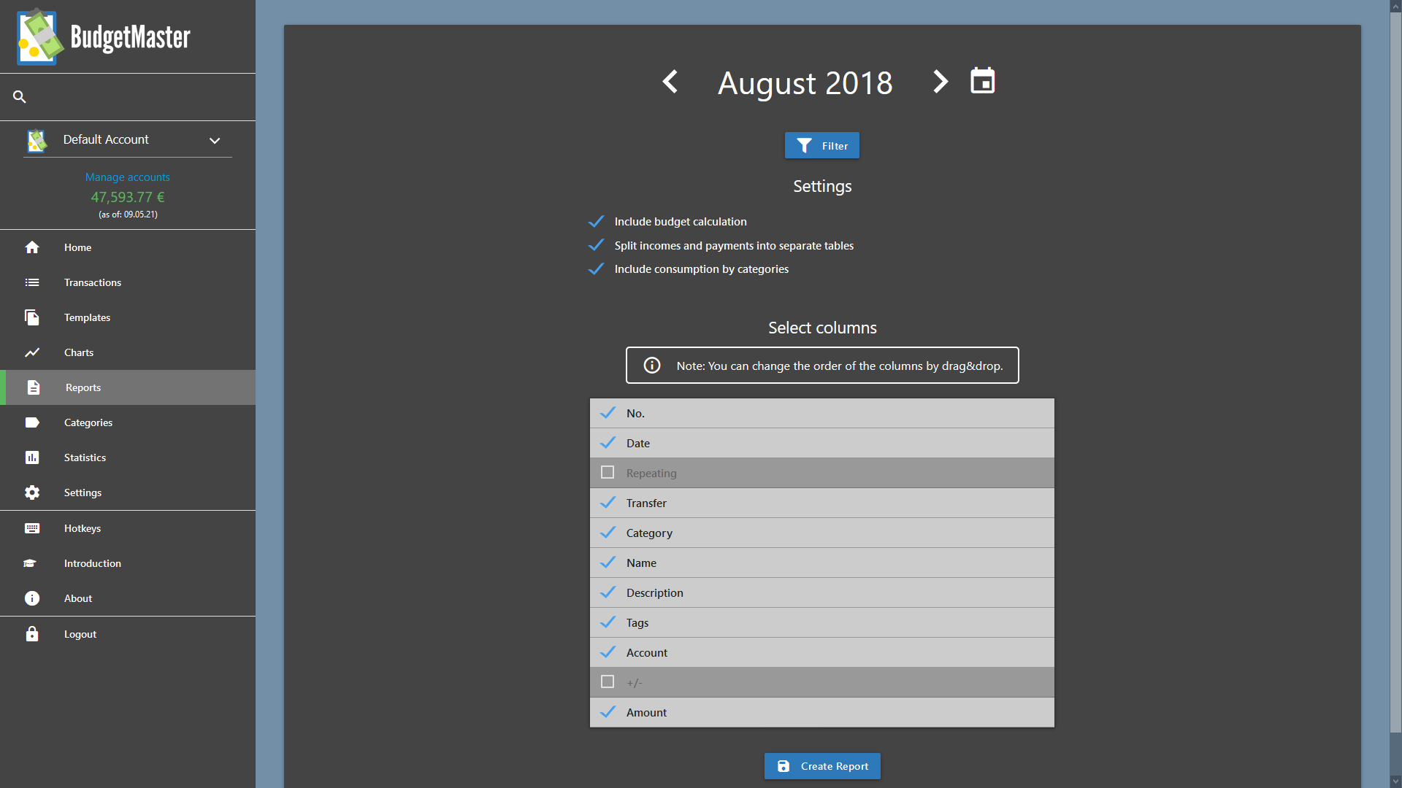This screenshot has height=788, width=1402.
Task: Open the Hotkeys page link
Action: [128, 528]
